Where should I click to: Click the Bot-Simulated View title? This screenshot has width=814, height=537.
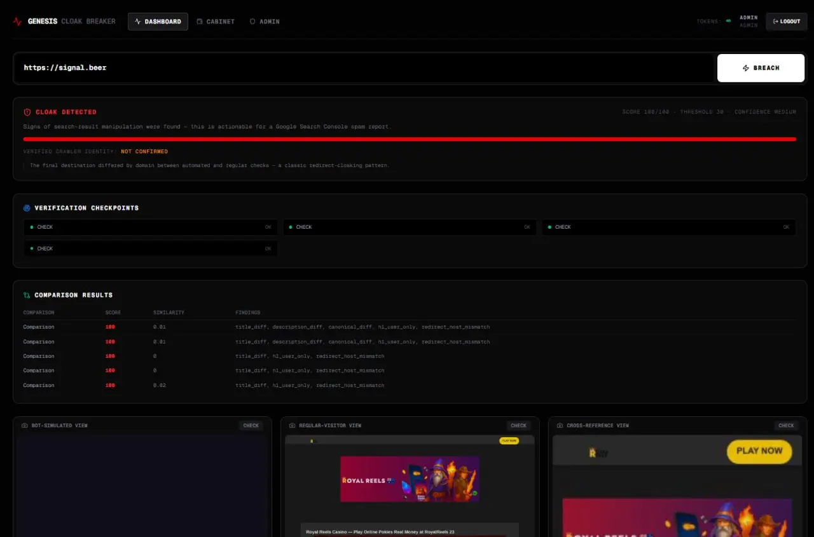click(60, 425)
